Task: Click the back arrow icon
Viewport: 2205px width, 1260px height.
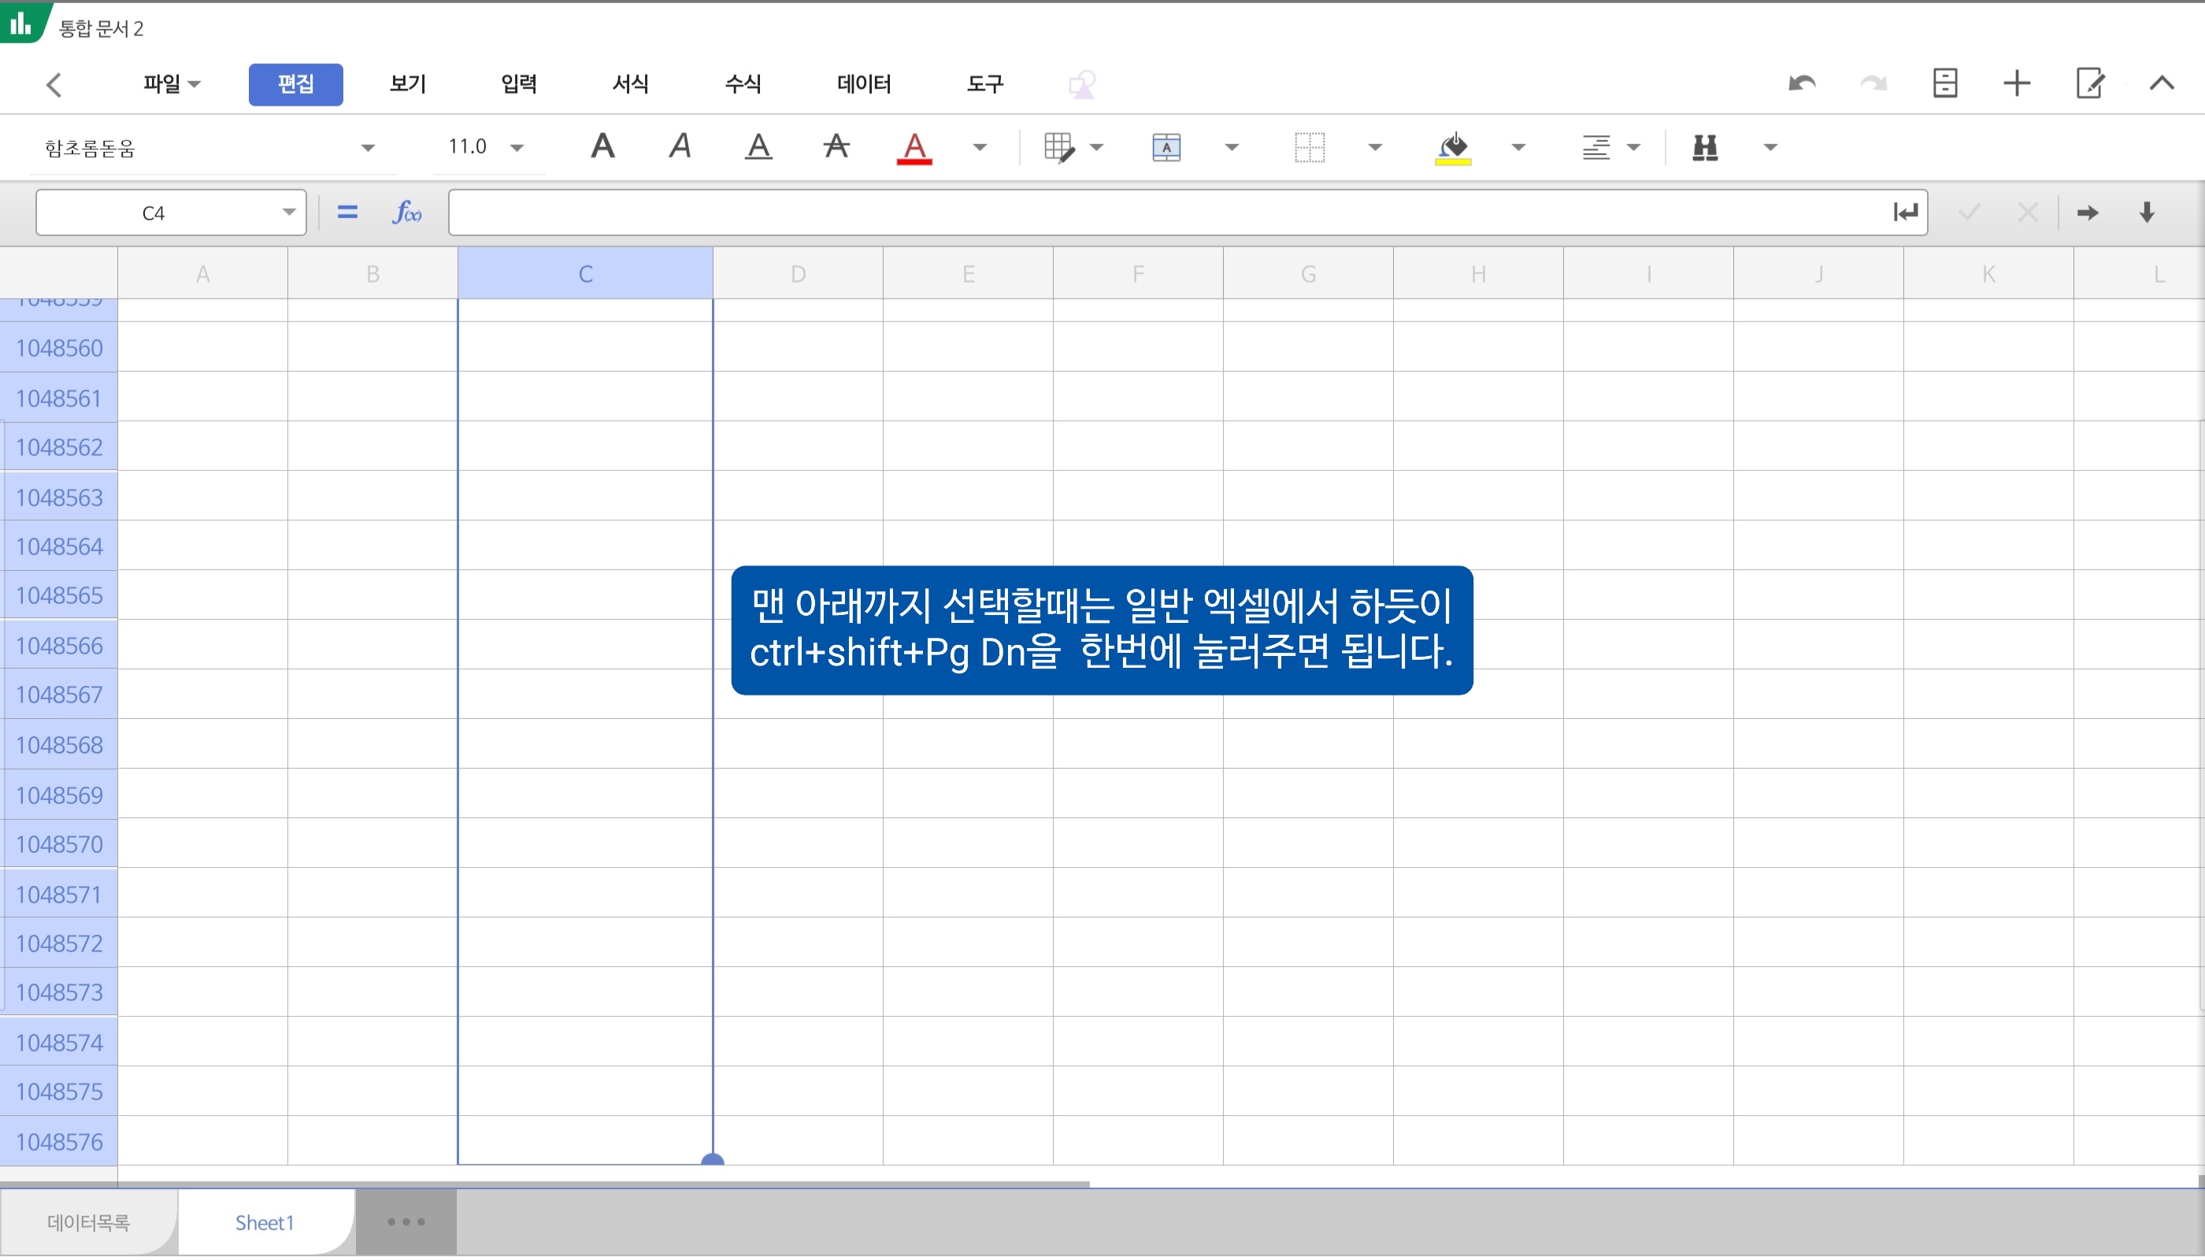Action: click(x=54, y=85)
